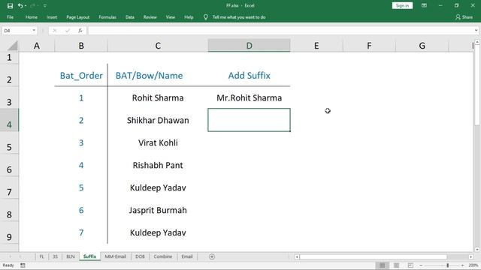
Task: Click the Insert Function fx icon
Action: click(x=80, y=31)
